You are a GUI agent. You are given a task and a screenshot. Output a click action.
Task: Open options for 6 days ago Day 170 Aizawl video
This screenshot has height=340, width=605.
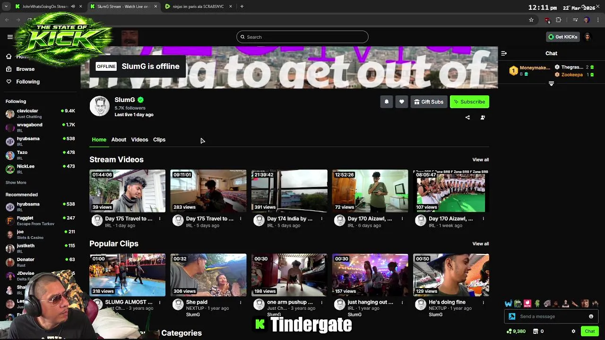pos(402,219)
